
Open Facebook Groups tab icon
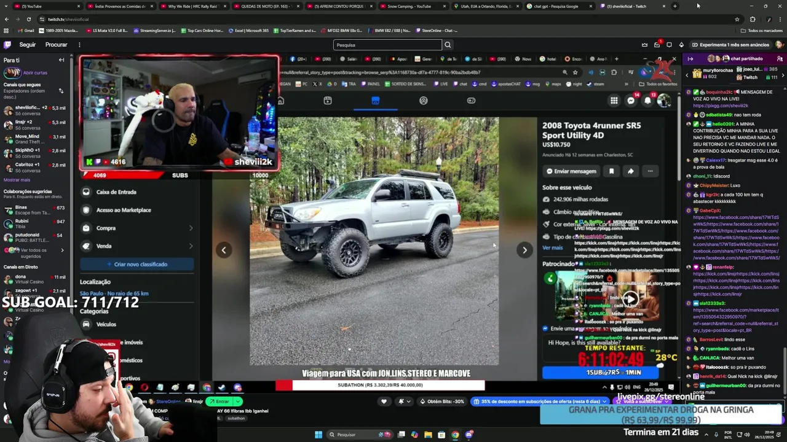tap(424, 101)
